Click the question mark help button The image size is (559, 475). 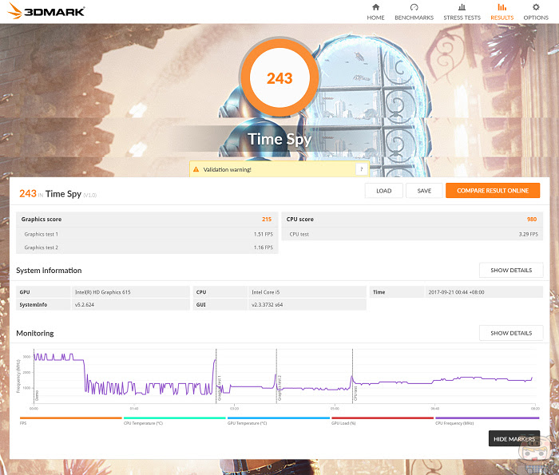point(362,169)
